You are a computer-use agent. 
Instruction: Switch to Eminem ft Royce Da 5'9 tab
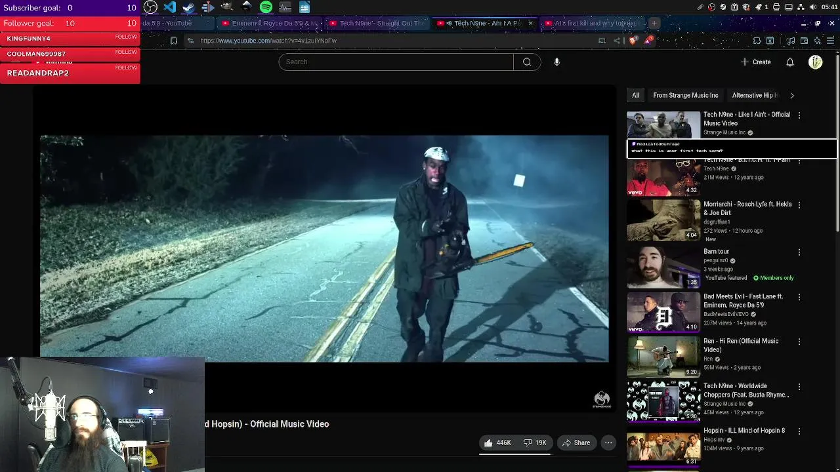pyautogui.click(x=269, y=23)
